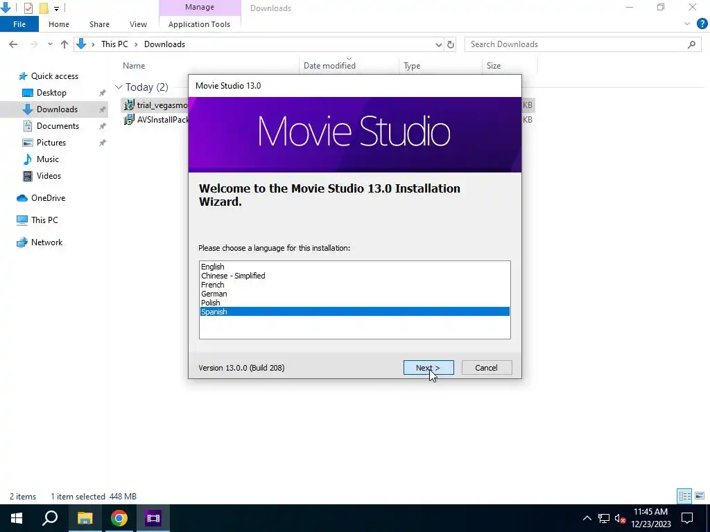Select English as the installation language
Image resolution: width=710 pixels, height=532 pixels.
[354, 267]
